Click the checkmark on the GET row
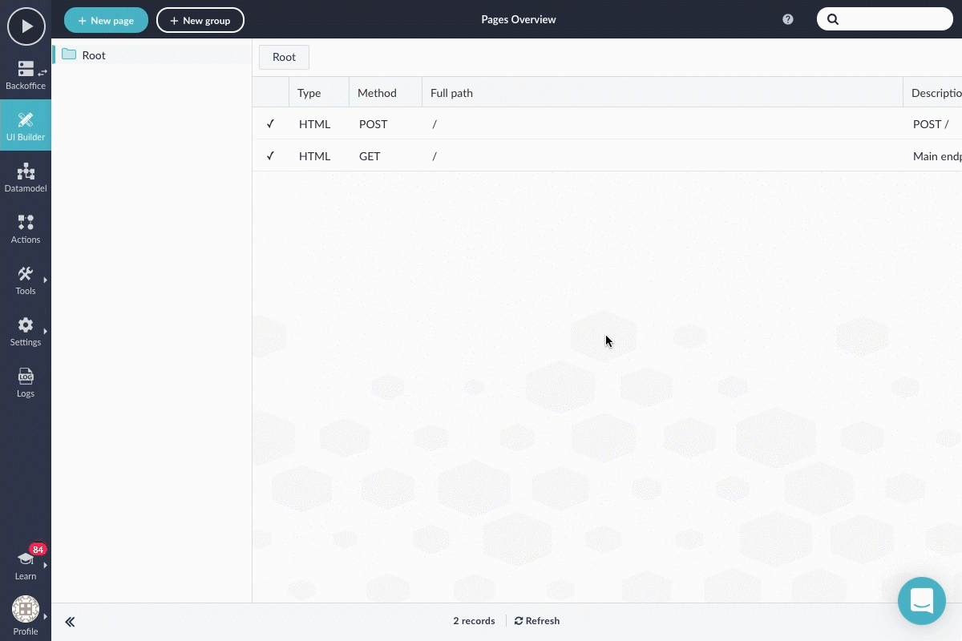This screenshot has width=962, height=641. pos(270,156)
